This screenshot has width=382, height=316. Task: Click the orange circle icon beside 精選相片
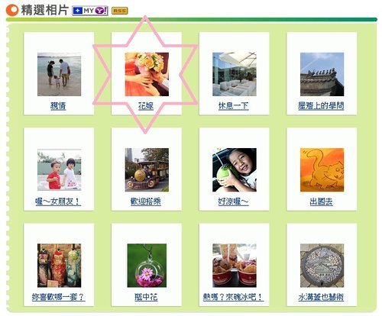point(11,10)
